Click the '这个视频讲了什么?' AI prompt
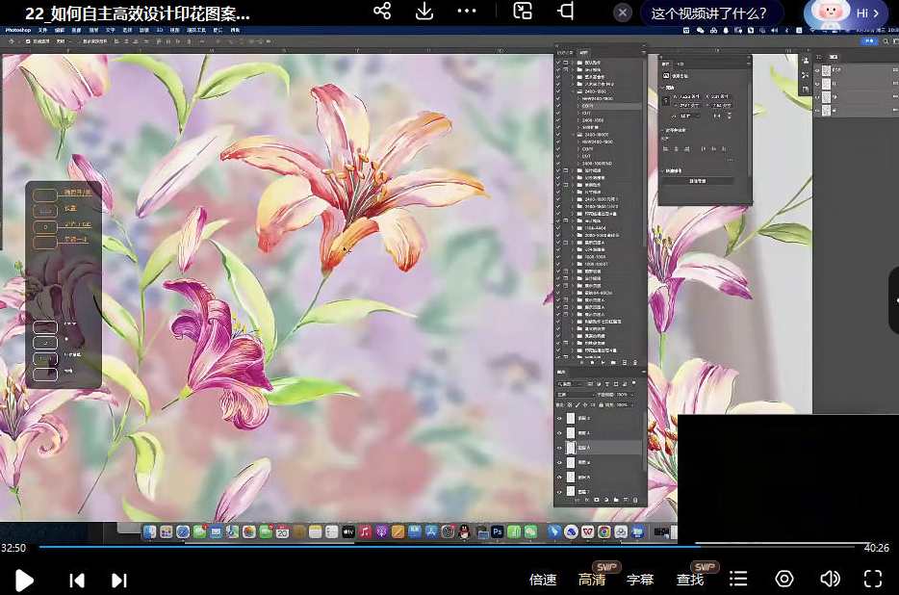 coord(709,13)
